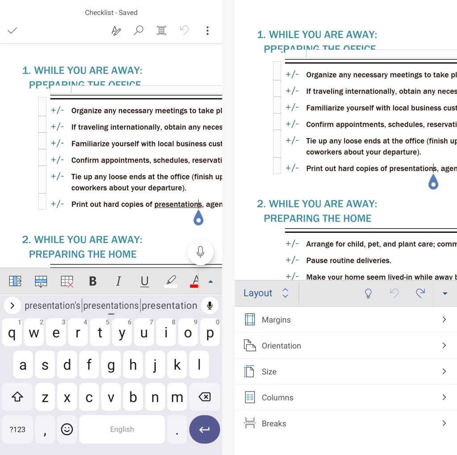
Task: Toggle underline formatting
Action: [144, 281]
